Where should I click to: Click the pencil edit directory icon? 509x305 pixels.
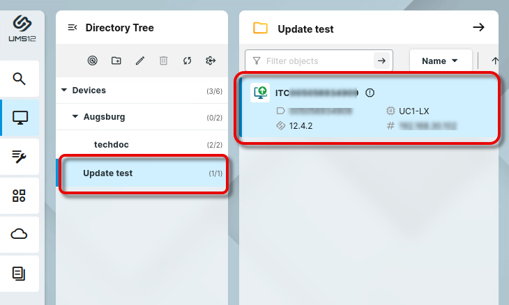click(140, 61)
